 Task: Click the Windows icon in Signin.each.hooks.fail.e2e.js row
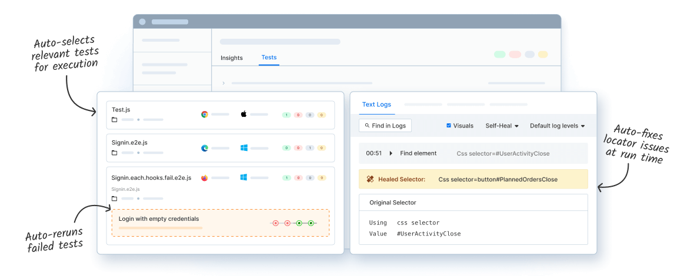click(x=243, y=177)
